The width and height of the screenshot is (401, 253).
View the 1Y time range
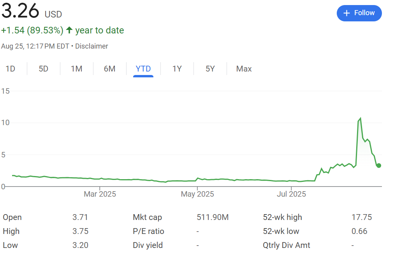pyautogui.click(x=177, y=69)
